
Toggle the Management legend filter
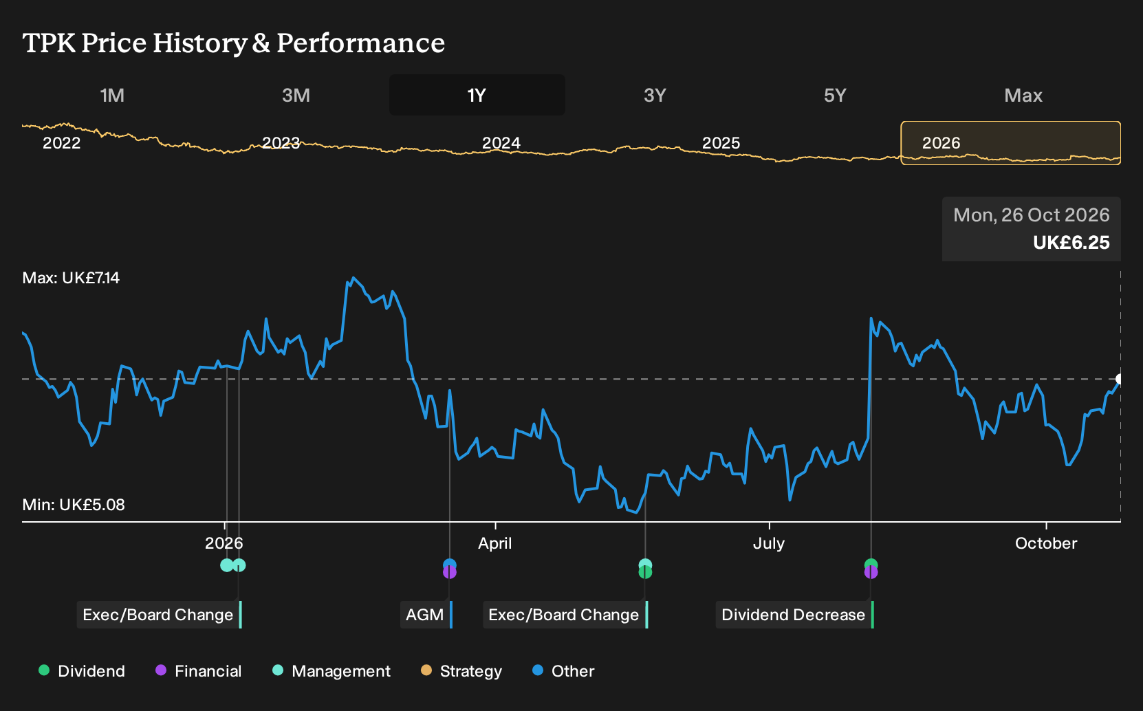click(331, 671)
